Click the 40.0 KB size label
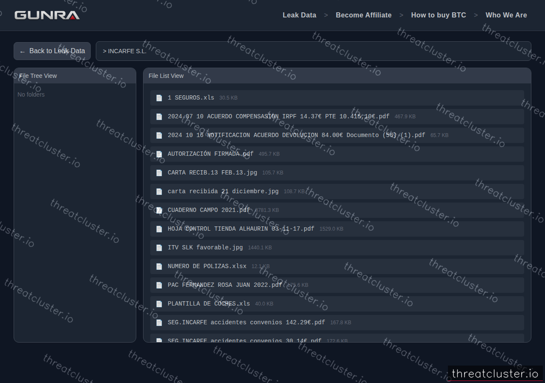 (264, 304)
